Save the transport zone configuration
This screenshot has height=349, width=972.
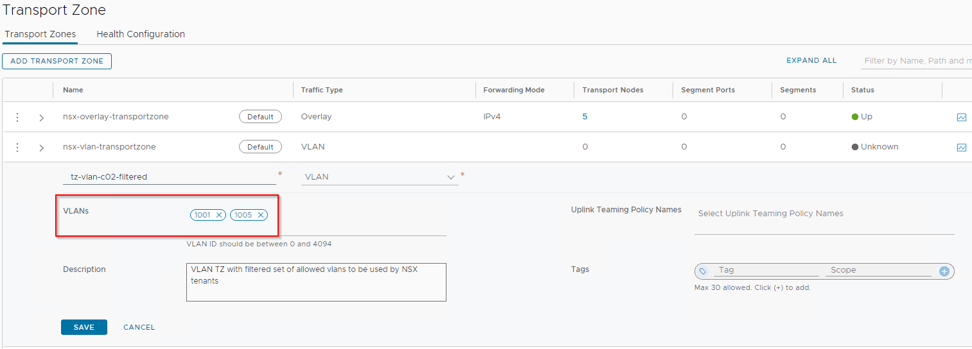click(84, 327)
